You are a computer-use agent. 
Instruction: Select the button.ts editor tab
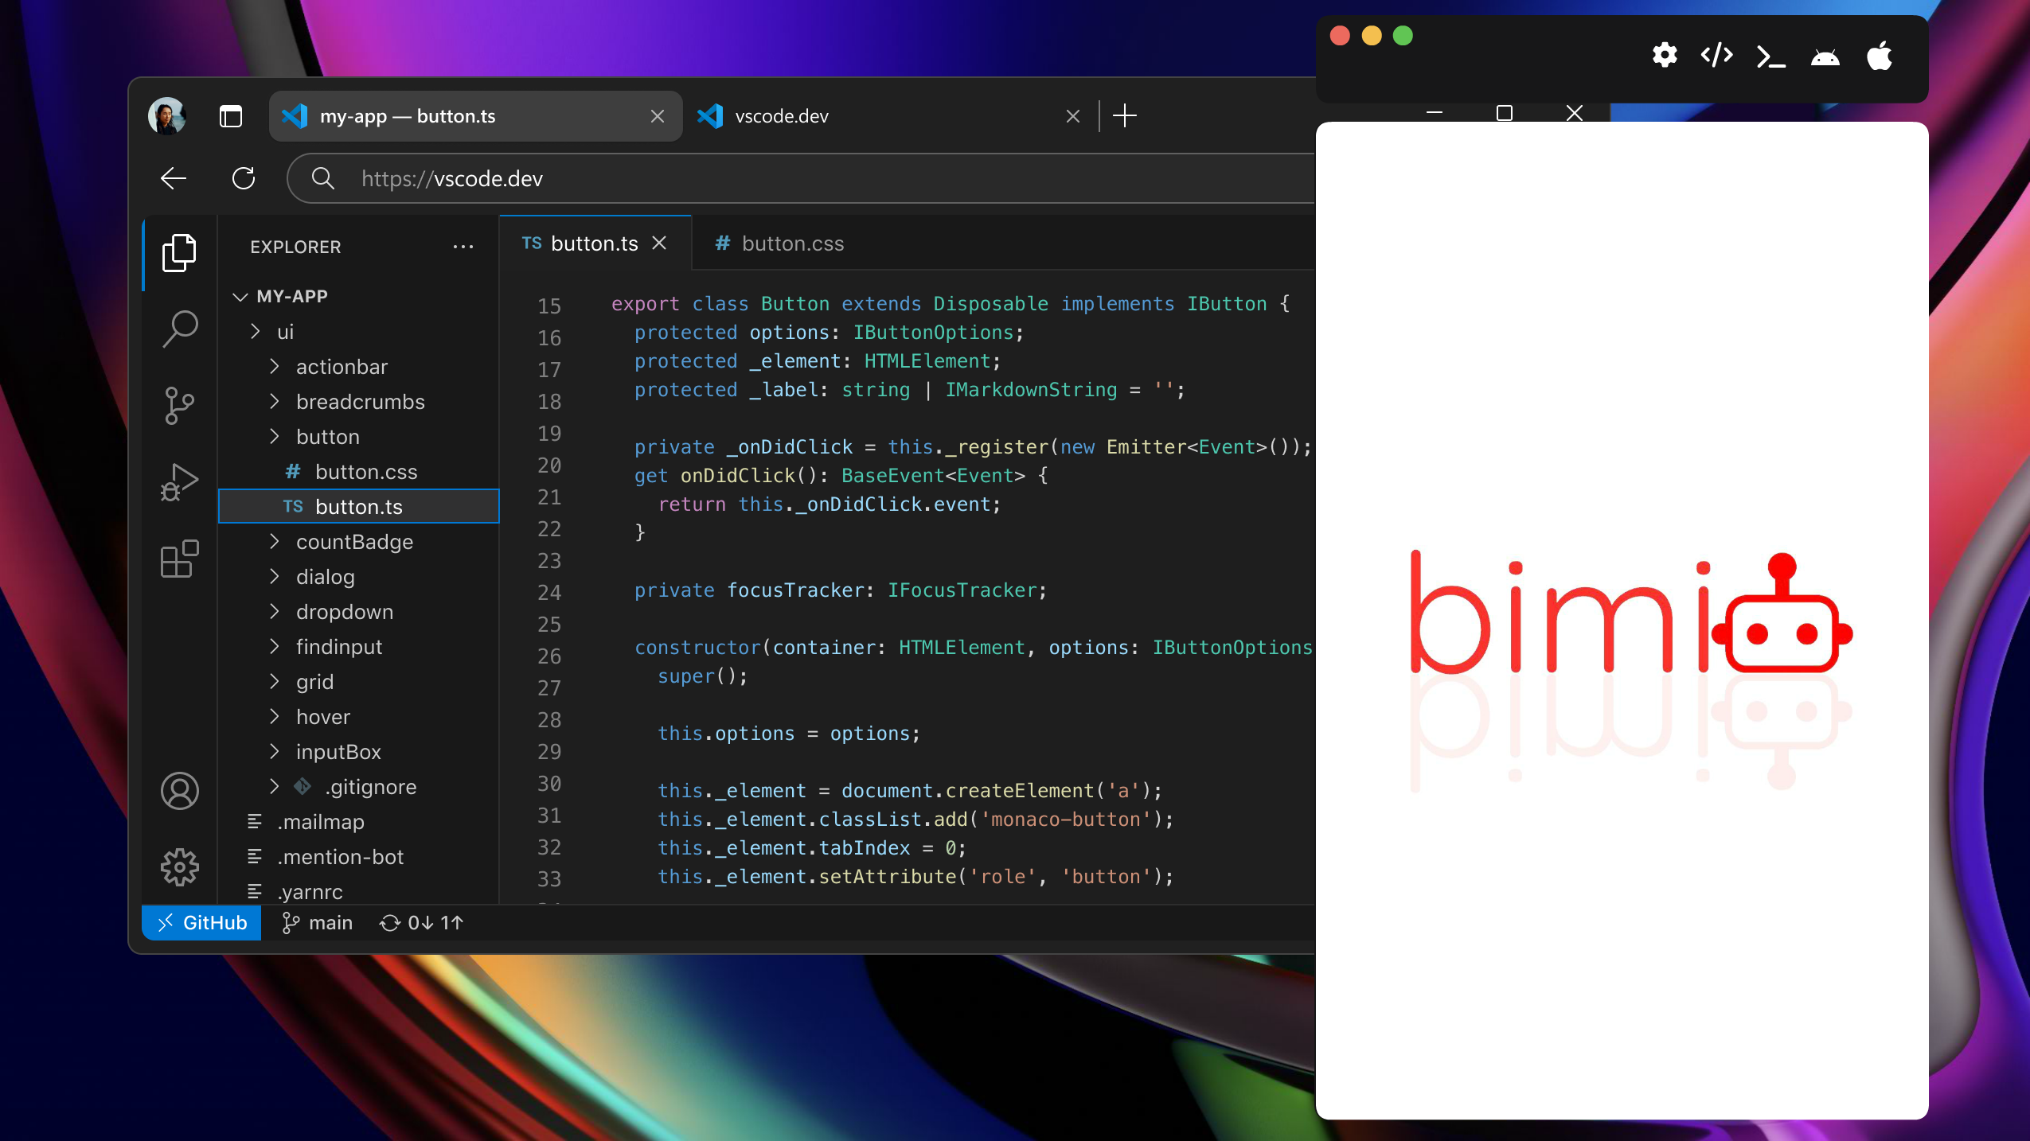point(595,243)
